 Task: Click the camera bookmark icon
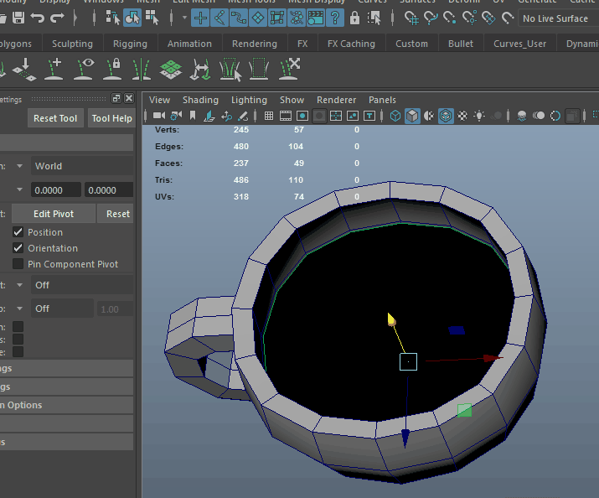193,116
